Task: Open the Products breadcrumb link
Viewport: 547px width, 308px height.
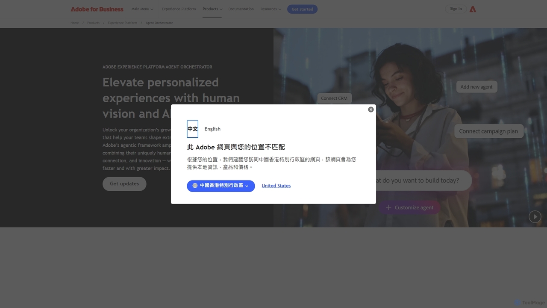Action: (93, 23)
